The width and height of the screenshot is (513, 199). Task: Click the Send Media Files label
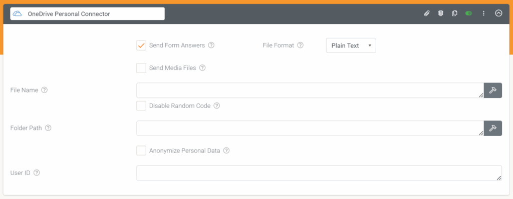[x=173, y=68]
